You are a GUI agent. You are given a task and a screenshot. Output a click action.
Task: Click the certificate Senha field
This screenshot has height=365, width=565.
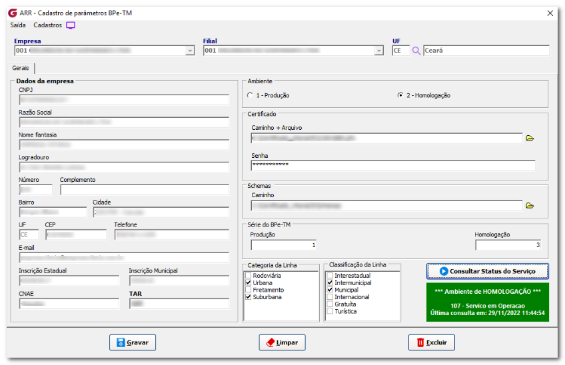click(x=393, y=165)
